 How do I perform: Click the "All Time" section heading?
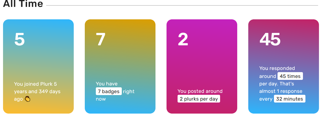click(23, 4)
